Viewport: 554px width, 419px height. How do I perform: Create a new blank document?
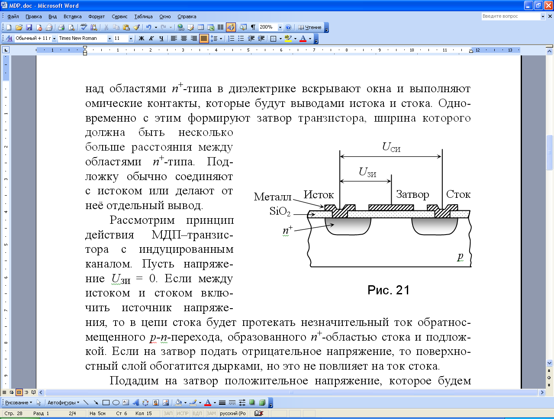9,27
